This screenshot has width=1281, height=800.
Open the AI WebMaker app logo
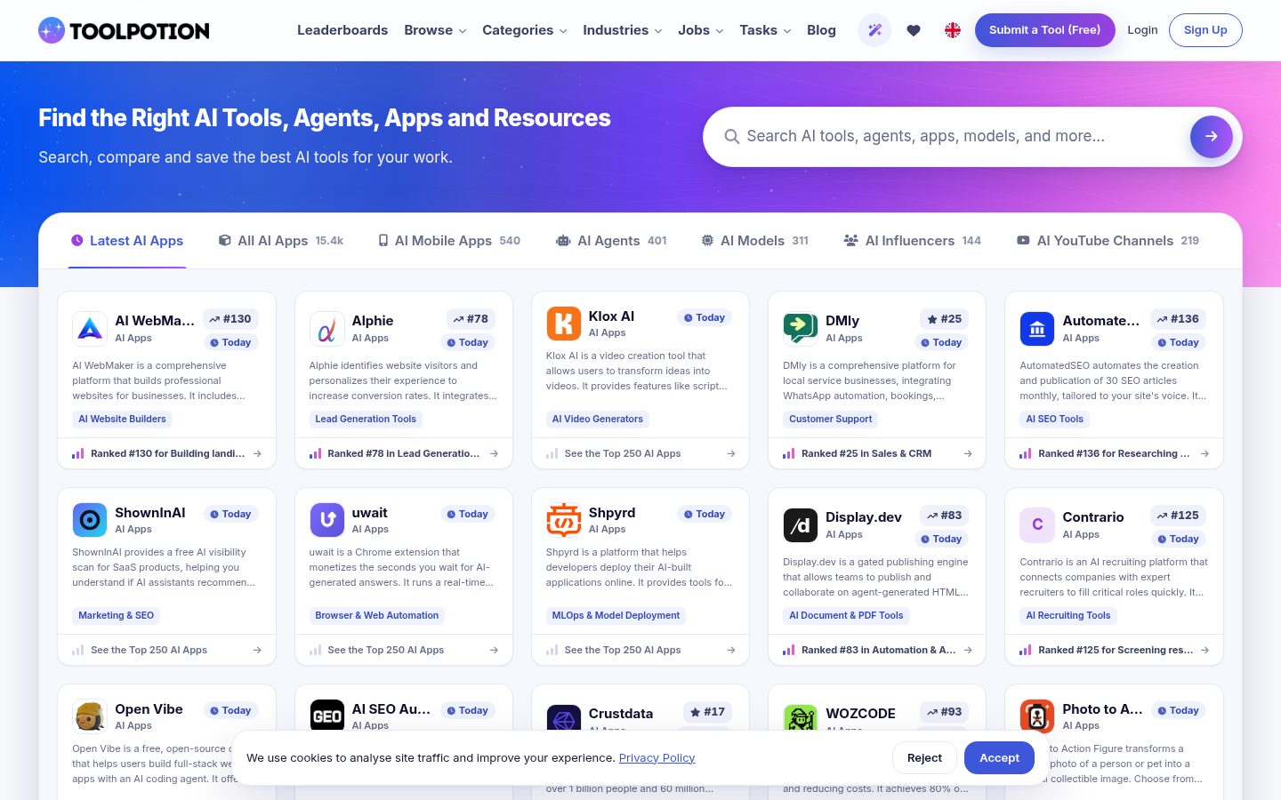click(90, 328)
